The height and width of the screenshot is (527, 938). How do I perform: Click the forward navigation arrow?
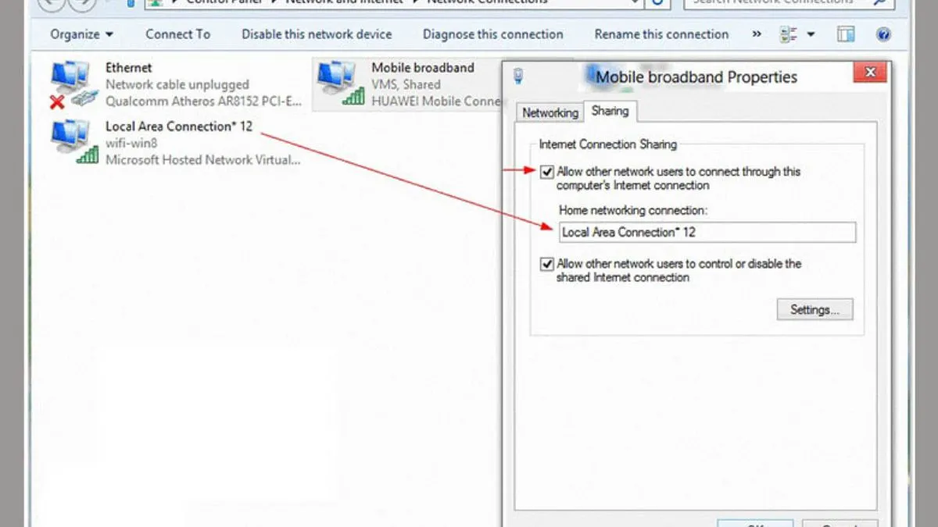tap(82, 4)
